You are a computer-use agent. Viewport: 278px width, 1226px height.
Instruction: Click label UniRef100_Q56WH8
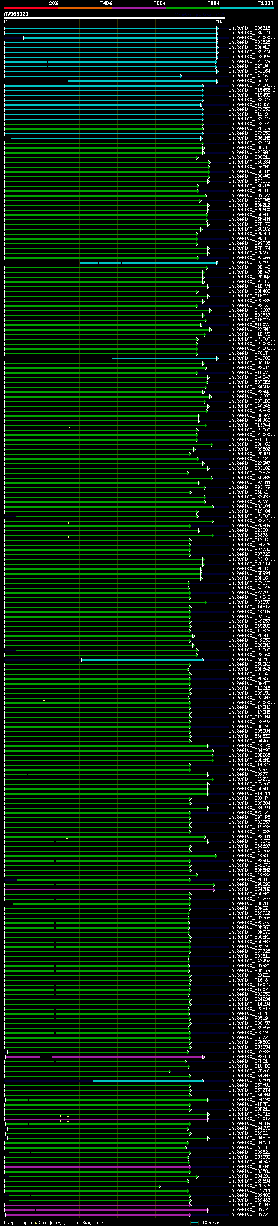point(249,138)
